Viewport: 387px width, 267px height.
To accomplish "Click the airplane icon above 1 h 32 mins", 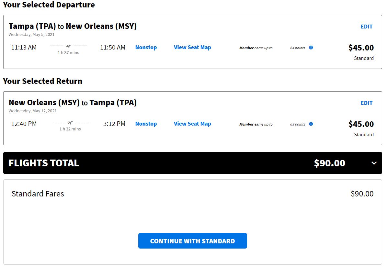I will [x=70, y=123].
